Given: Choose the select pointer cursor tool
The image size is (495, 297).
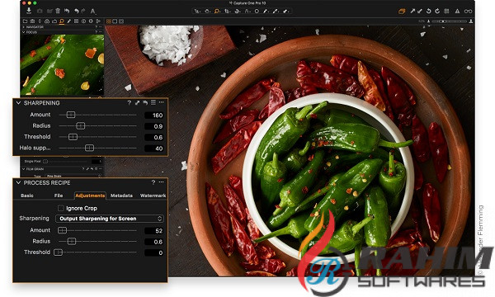Looking at the screenshot, I should pos(197,11).
